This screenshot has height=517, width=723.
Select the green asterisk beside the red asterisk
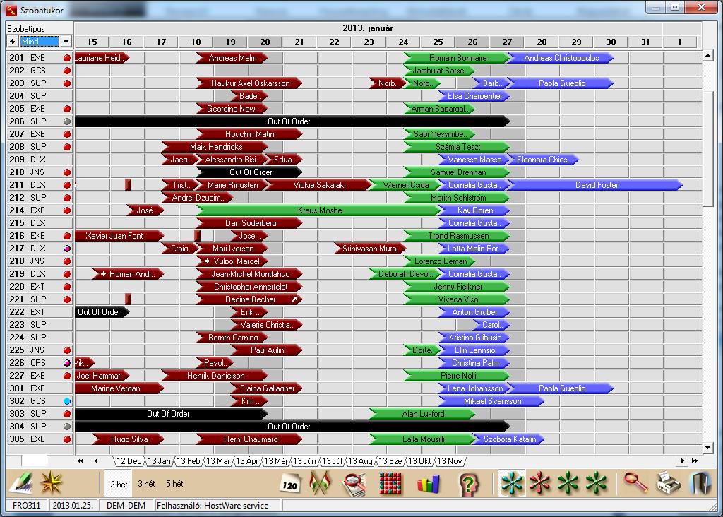coord(568,483)
